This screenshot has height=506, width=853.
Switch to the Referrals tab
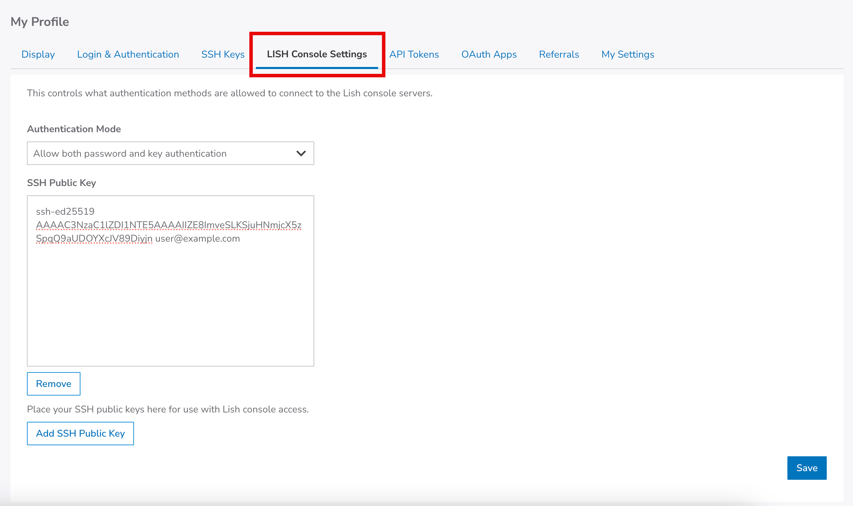[559, 54]
